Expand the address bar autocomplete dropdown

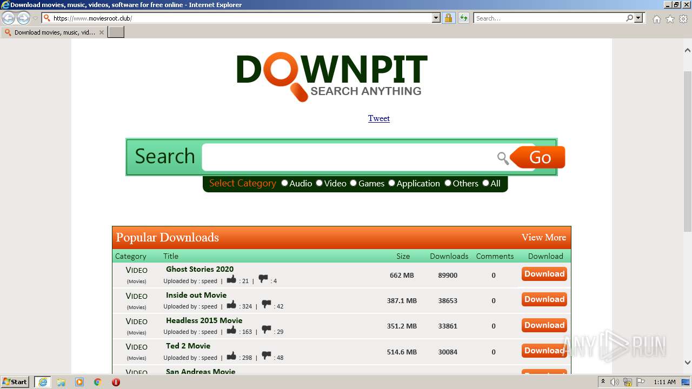click(x=436, y=18)
